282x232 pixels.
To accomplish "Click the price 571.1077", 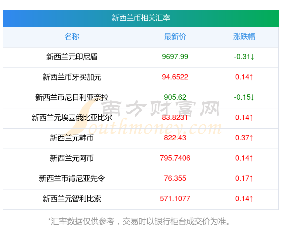I will (x=175, y=199).
